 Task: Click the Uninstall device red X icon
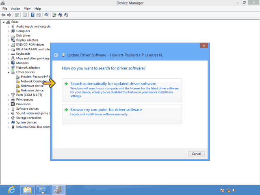[x=60, y=15]
